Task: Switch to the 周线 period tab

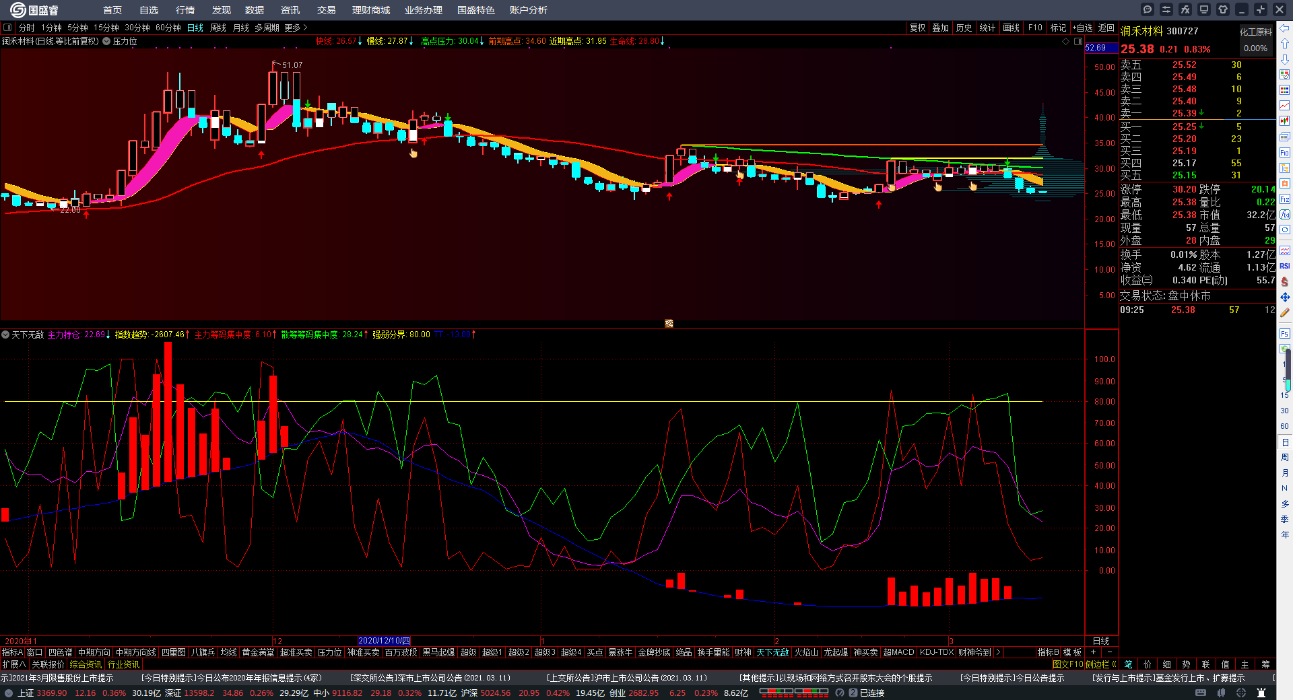Action: (x=218, y=28)
